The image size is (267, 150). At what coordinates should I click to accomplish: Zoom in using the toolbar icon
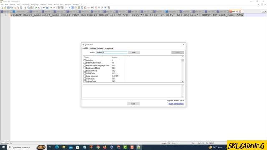(x=51, y=7)
